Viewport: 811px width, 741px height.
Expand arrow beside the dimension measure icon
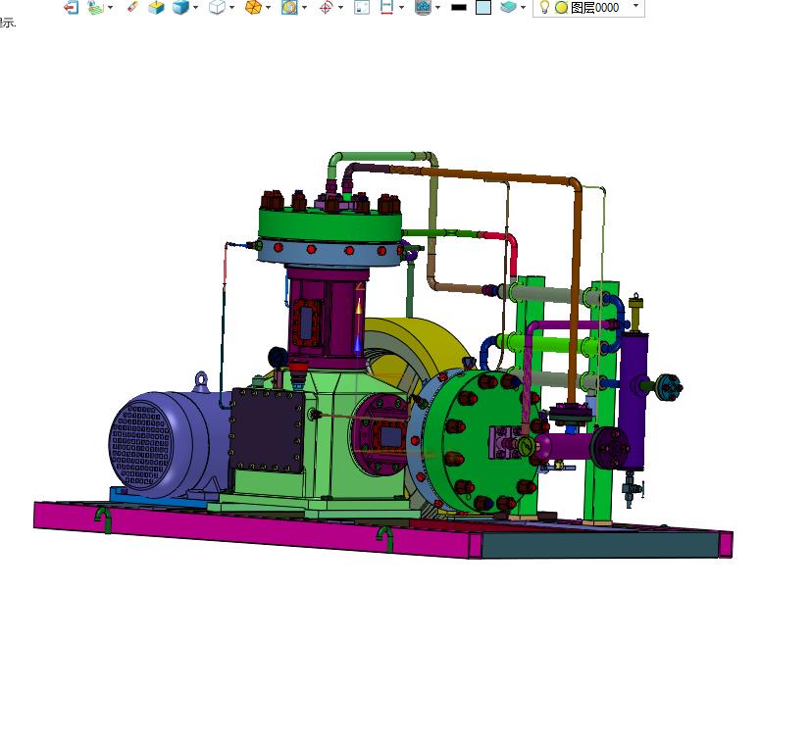coord(401,7)
